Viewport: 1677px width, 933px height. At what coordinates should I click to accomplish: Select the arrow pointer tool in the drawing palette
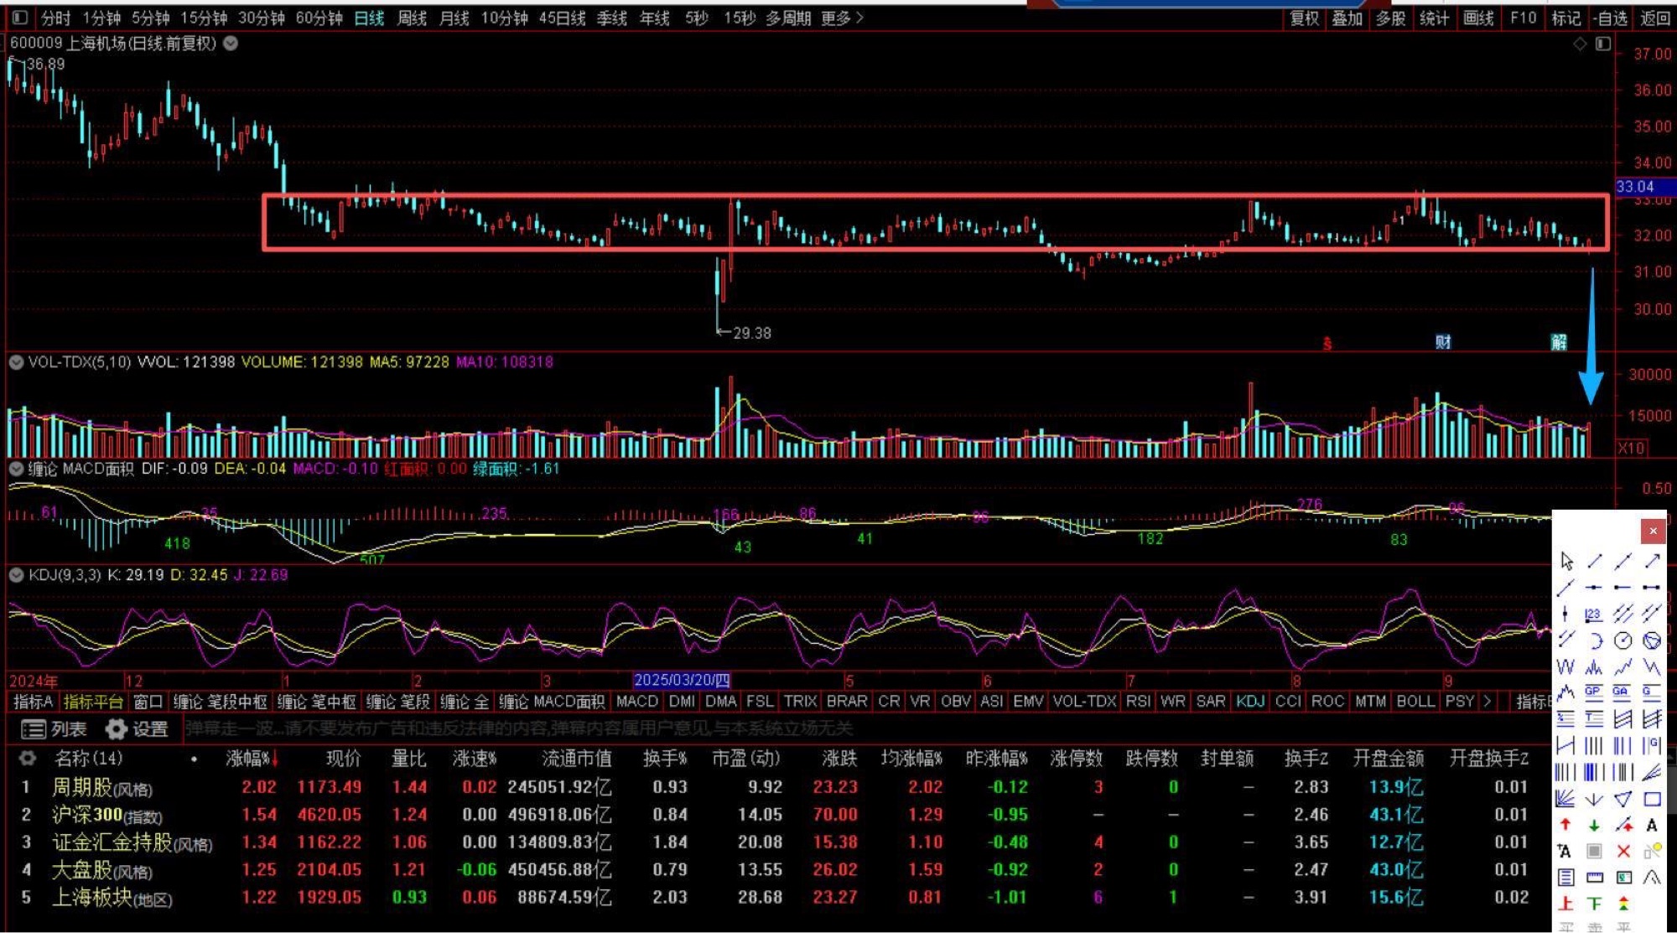(1566, 561)
